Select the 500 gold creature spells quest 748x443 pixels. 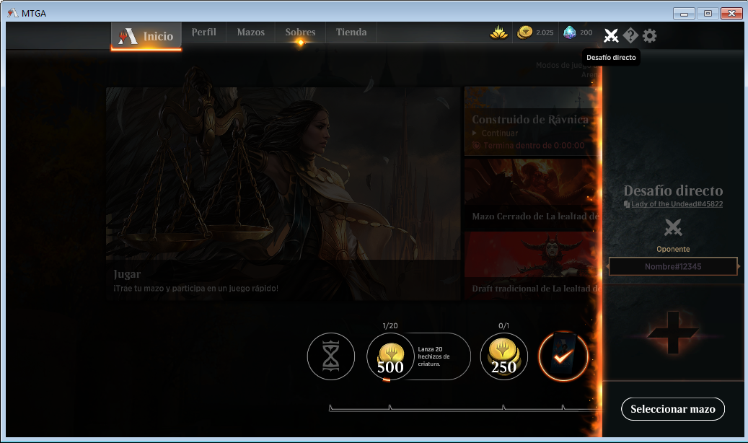pos(418,356)
